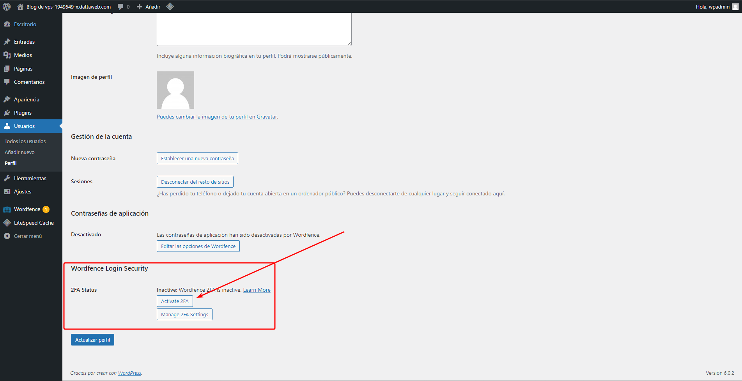
Task: Click the Medios media icon
Action: (7, 55)
